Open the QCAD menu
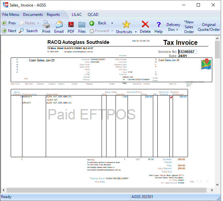223x201 pixels. point(93,15)
